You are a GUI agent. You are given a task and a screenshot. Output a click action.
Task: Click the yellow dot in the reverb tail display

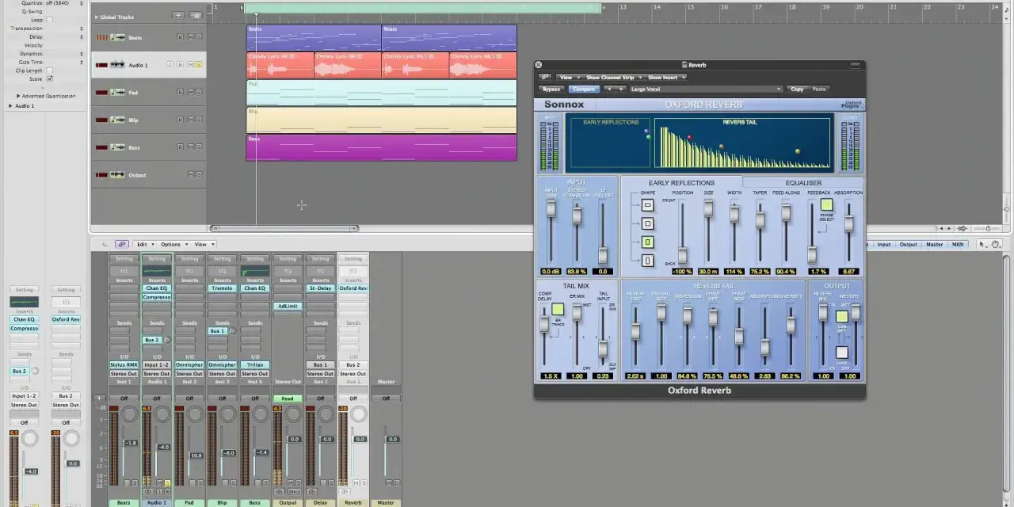pyautogui.click(x=798, y=151)
